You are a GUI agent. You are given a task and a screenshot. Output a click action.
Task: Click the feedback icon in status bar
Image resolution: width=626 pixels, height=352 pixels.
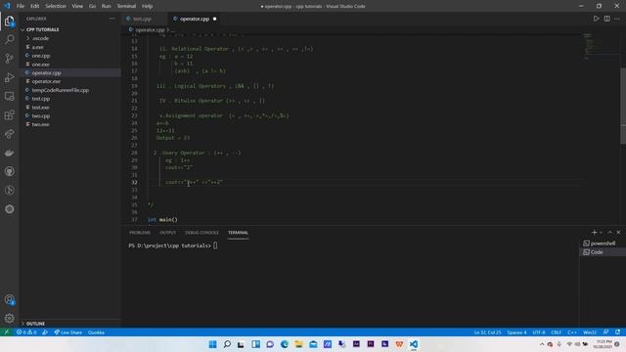pyautogui.click(x=606, y=332)
